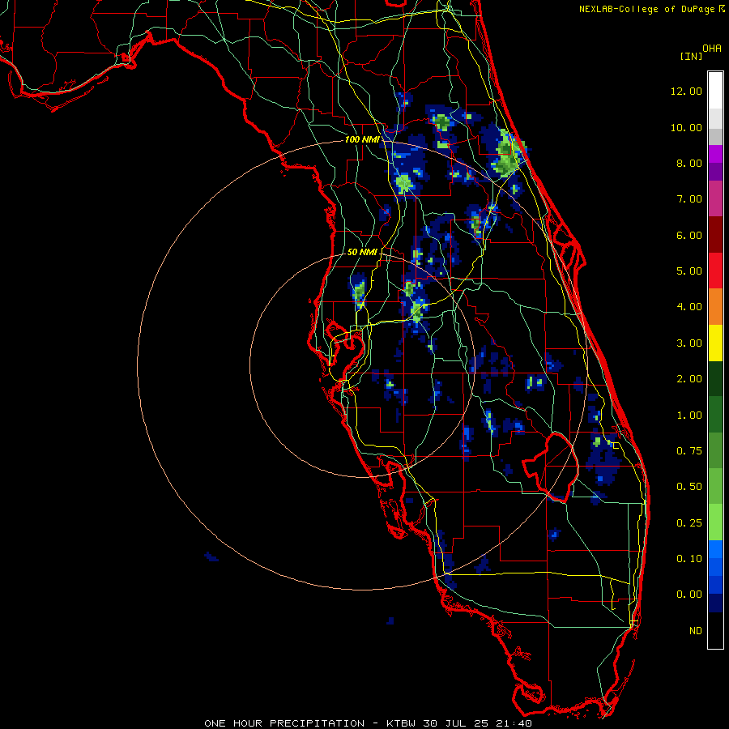Select the 4.00 legend value
The image size is (729, 729).
(x=689, y=307)
